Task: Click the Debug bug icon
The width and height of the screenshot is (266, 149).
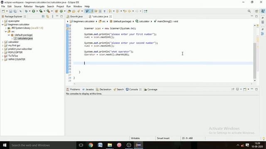Action: click(26, 11)
